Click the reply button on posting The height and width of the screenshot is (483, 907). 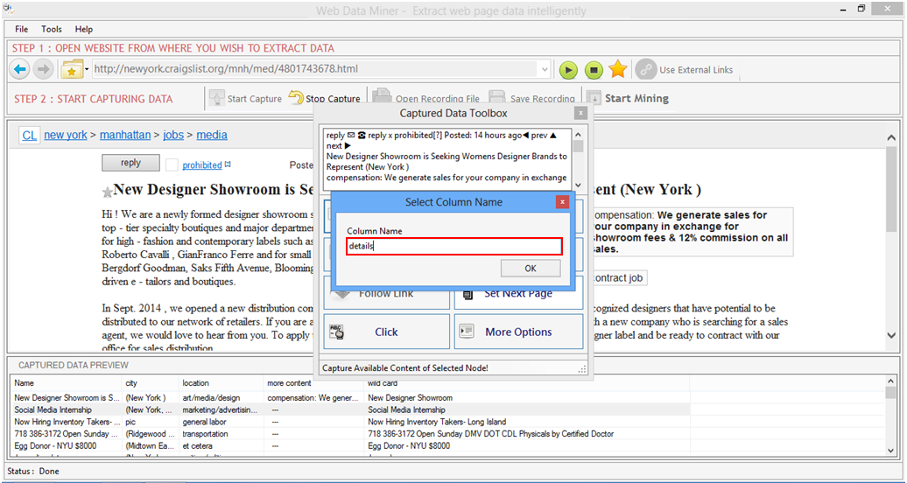[130, 163]
